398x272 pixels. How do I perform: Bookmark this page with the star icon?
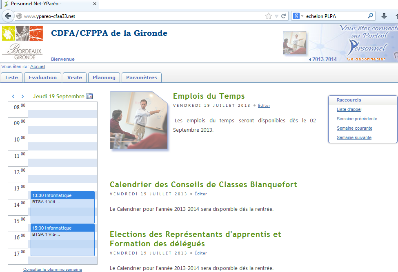point(268,16)
